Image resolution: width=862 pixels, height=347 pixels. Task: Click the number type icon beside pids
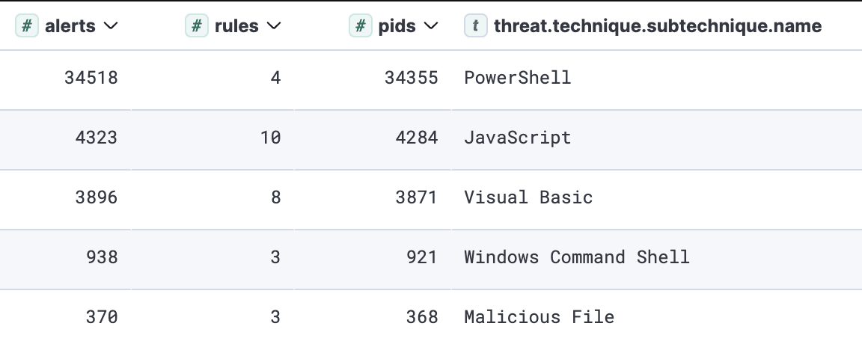click(361, 26)
